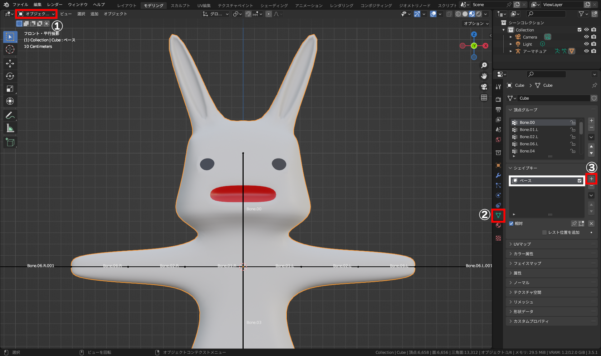Activate the Annotate pencil tool

[x=10, y=115]
